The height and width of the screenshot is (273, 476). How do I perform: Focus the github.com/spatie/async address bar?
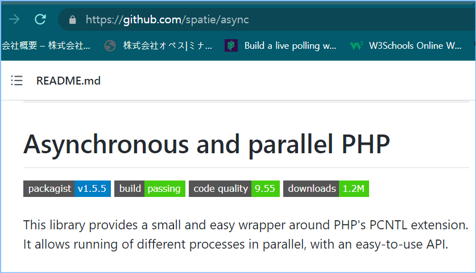(227, 19)
